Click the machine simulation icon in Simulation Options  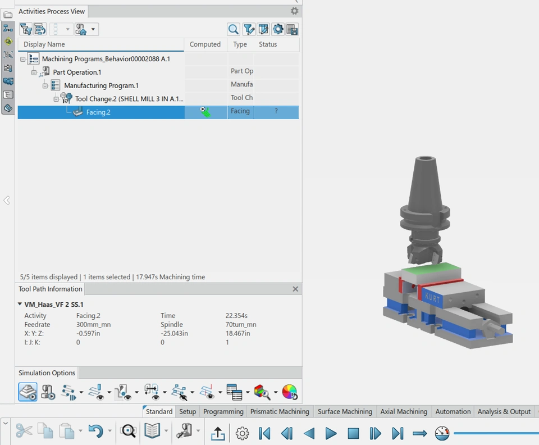point(48,392)
